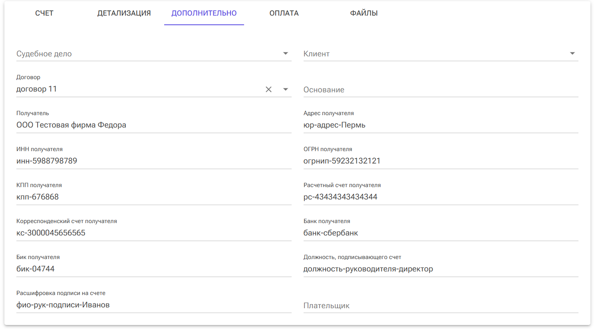Open the ДЕТАЛИЗАЦИЯ tab
This screenshot has width=594, height=329.
pyautogui.click(x=124, y=13)
